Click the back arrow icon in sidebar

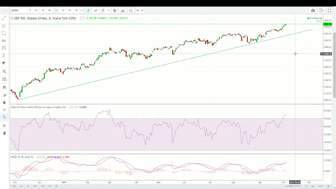coord(4,63)
